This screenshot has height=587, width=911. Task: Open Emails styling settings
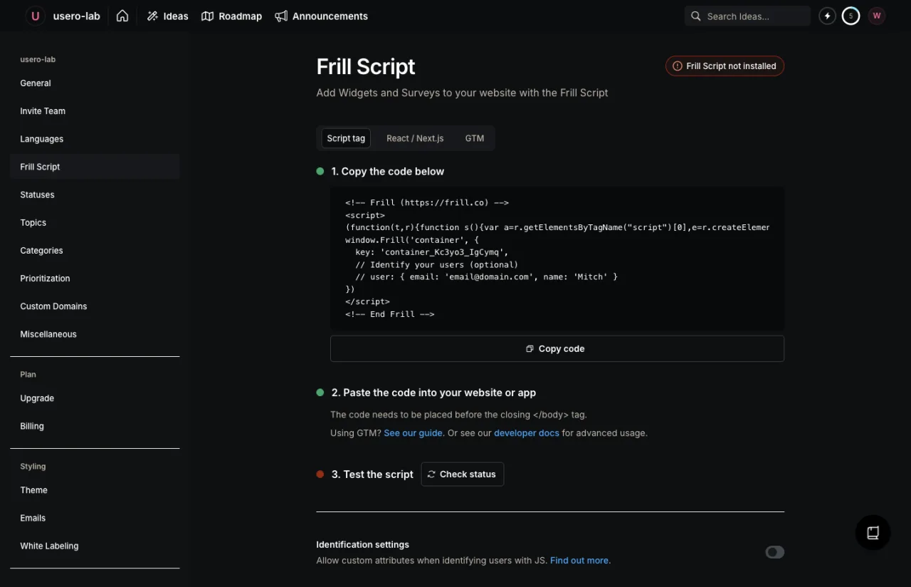pos(95,518)
